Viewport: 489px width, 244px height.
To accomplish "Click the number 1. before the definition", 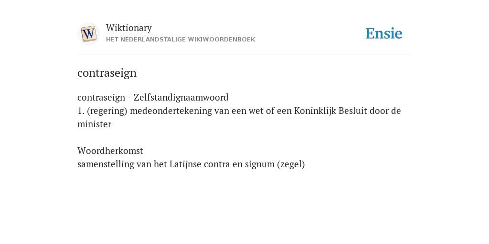I will point(81,111).
